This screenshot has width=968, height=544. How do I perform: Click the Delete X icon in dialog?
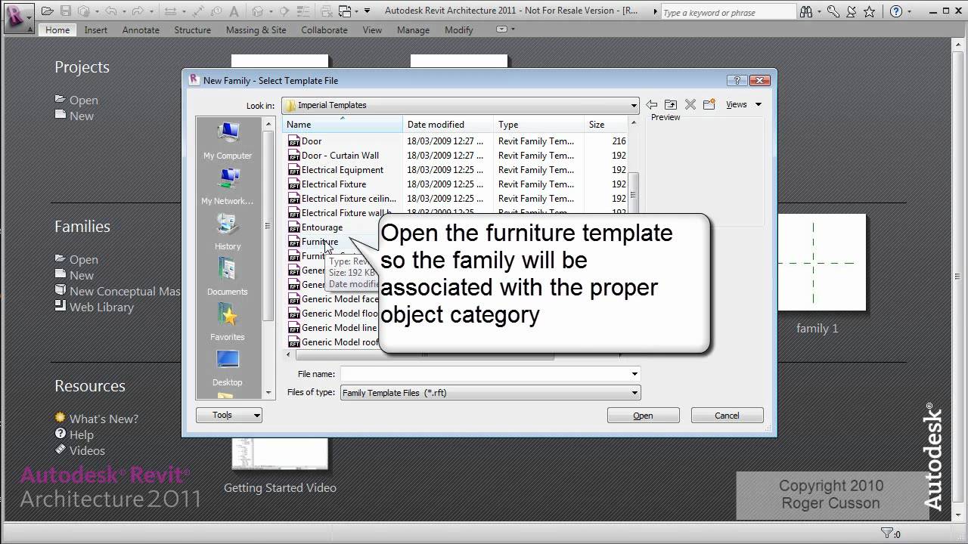pos(690,105)
